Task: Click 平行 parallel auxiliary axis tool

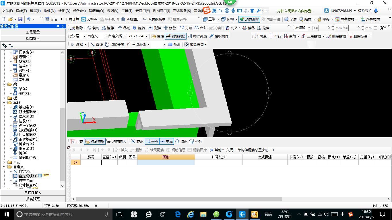Action: (x=275, y=36)
